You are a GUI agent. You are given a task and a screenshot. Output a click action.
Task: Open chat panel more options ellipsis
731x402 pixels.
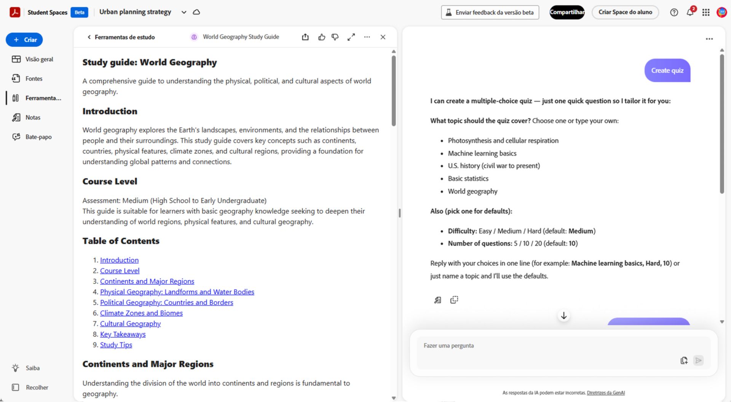point(709,39)
